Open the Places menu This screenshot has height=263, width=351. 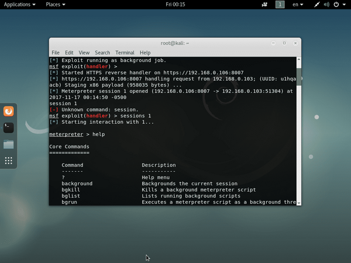56,5
